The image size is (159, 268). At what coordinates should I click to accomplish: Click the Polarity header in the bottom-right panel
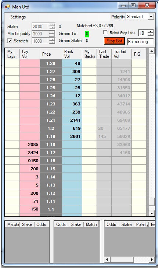tap(142, 225)
